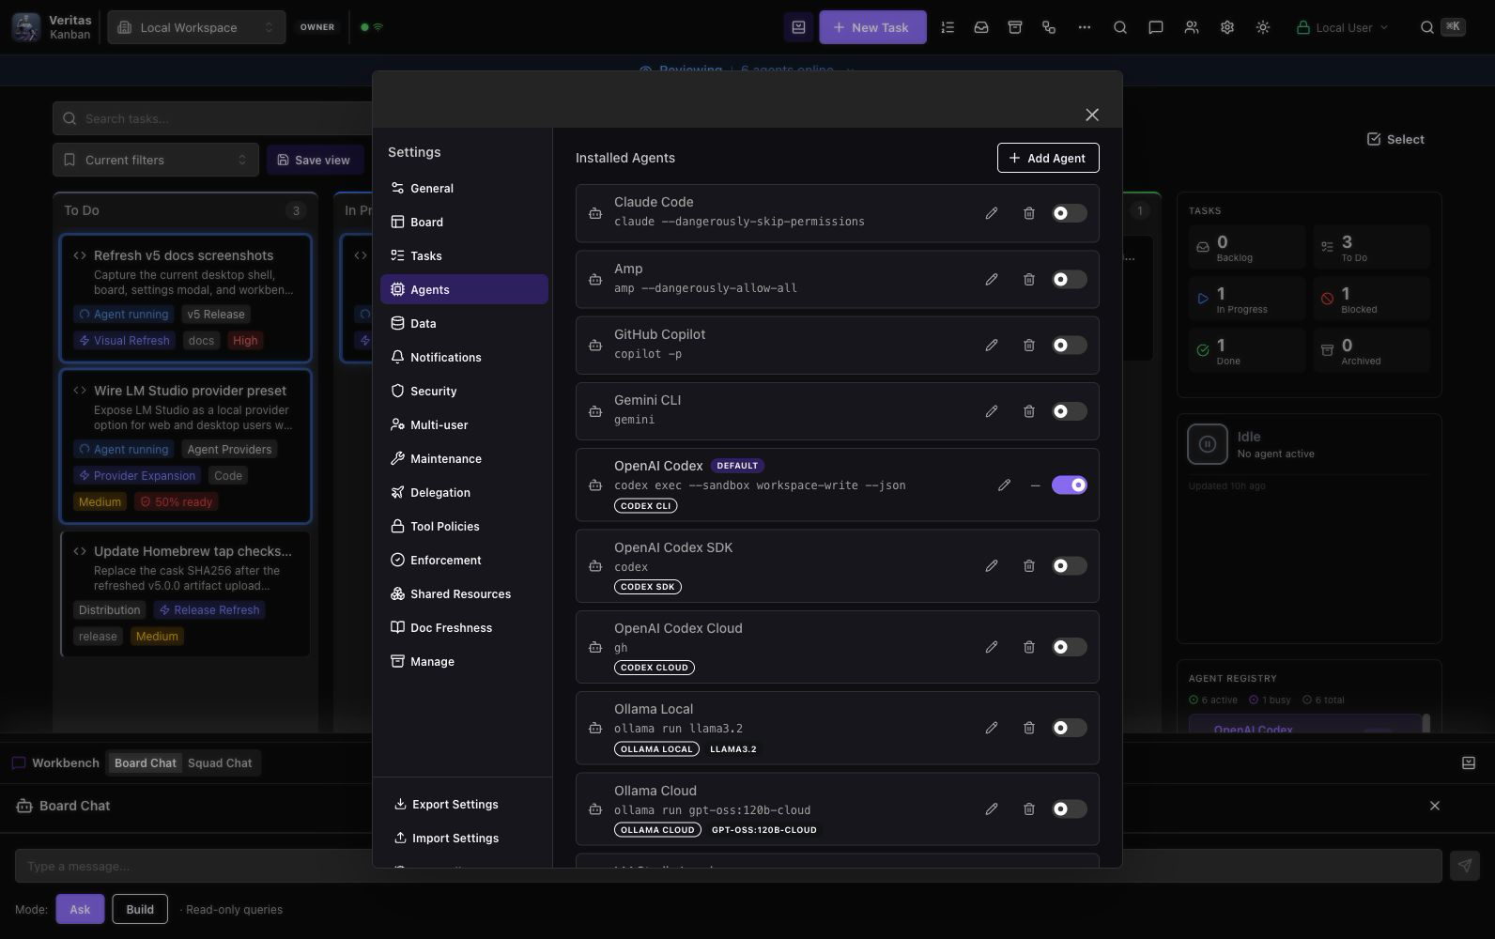Switch mode to Build
Viewport: 1495px width, 939px height.
140,909
